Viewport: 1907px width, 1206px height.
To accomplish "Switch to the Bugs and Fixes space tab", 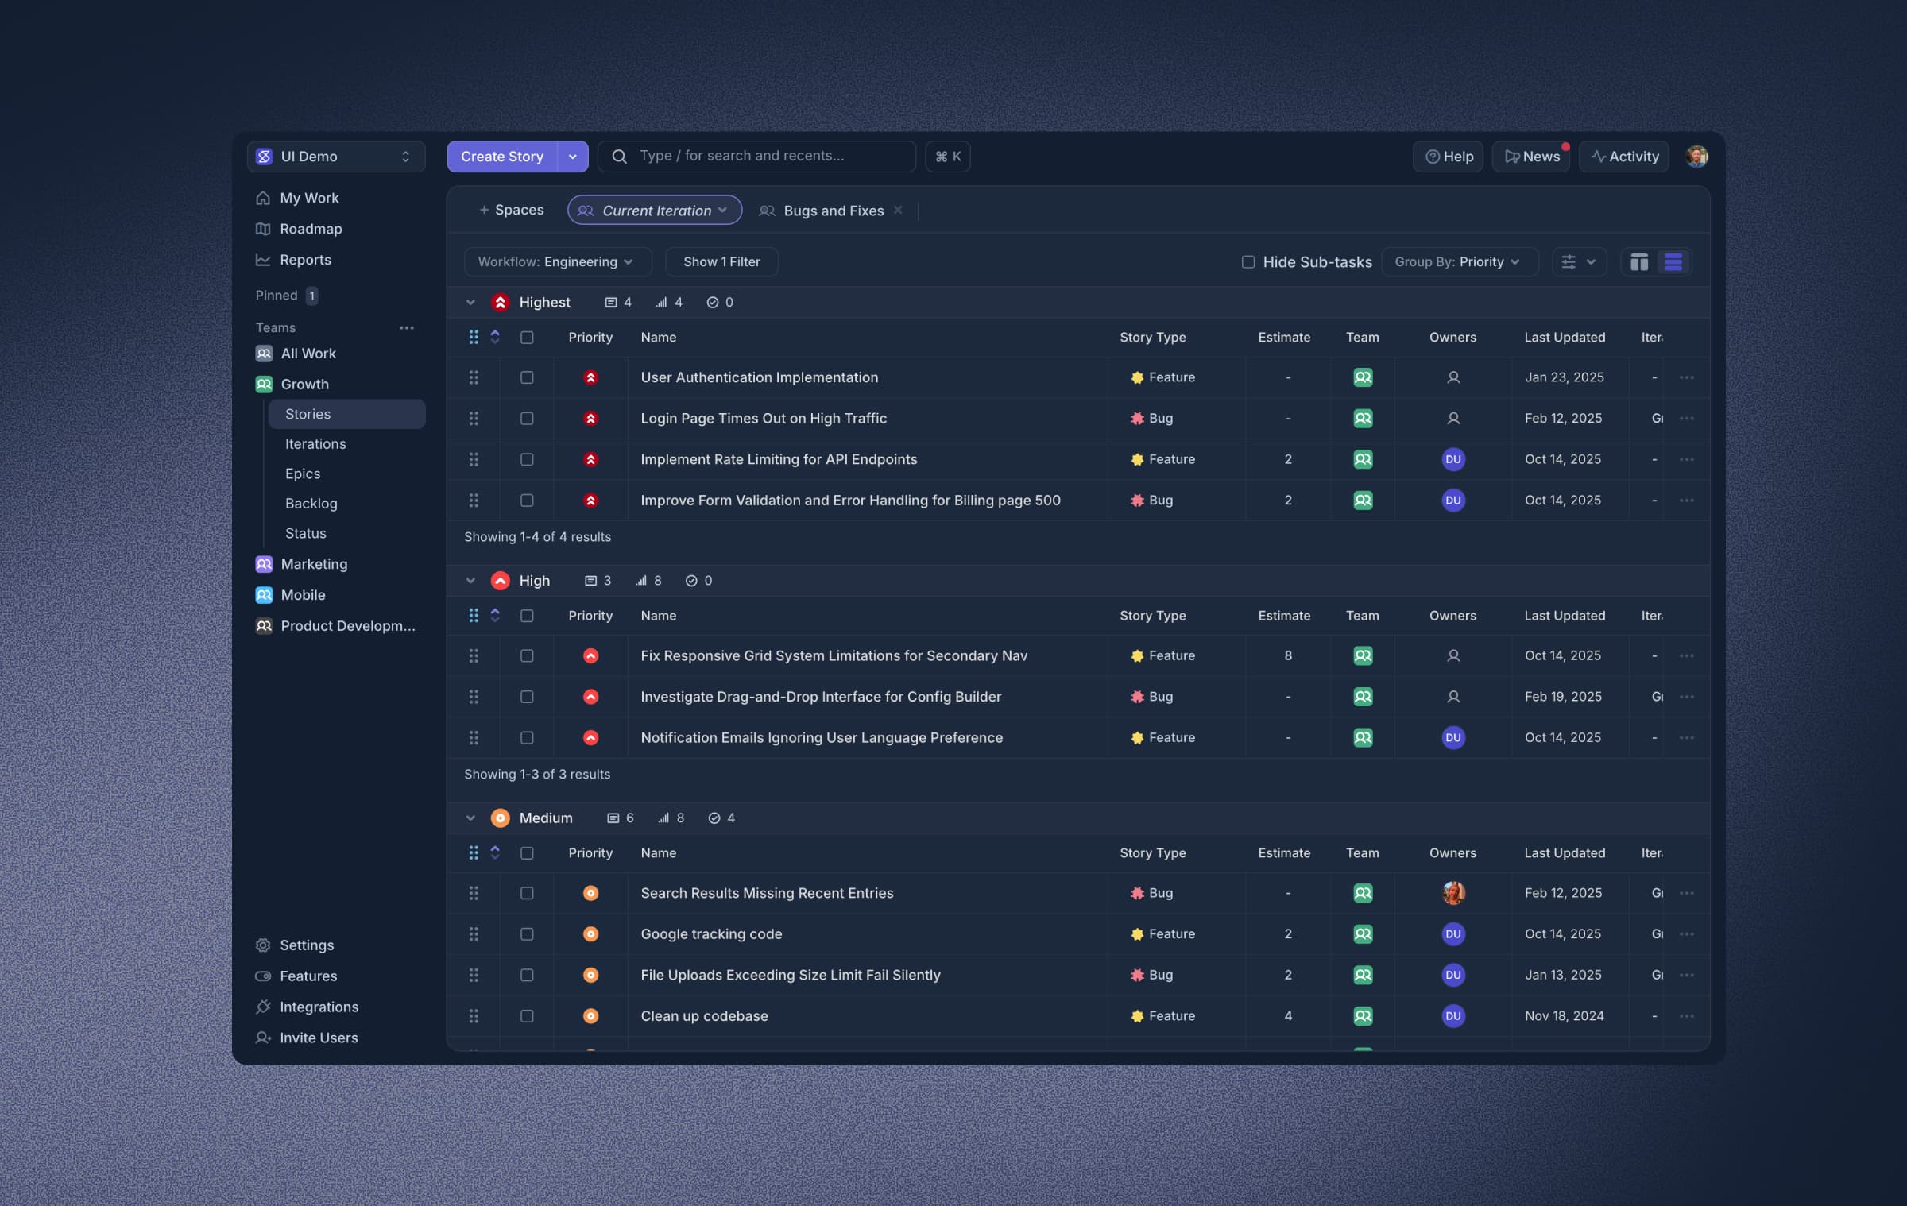I will (833, 211).
